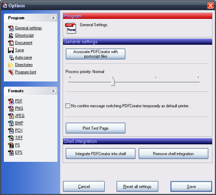Click the Directories folder icon

[x=11, y=65]
